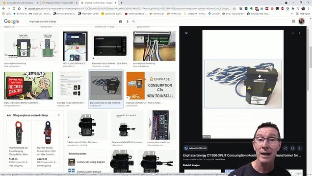Start voice search with microphone icon
312x176 pixels.
[128, 22]
